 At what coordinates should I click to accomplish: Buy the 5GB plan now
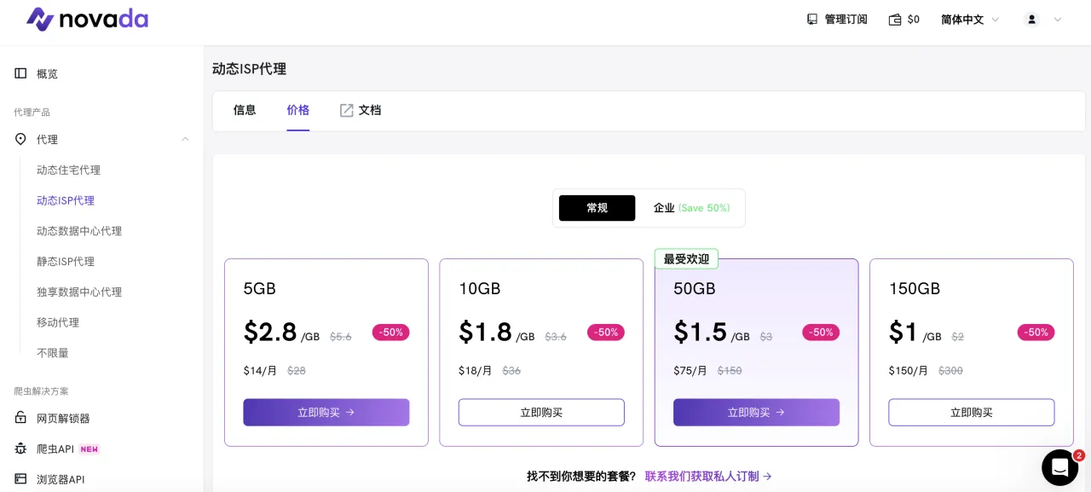tap(326, 412)
